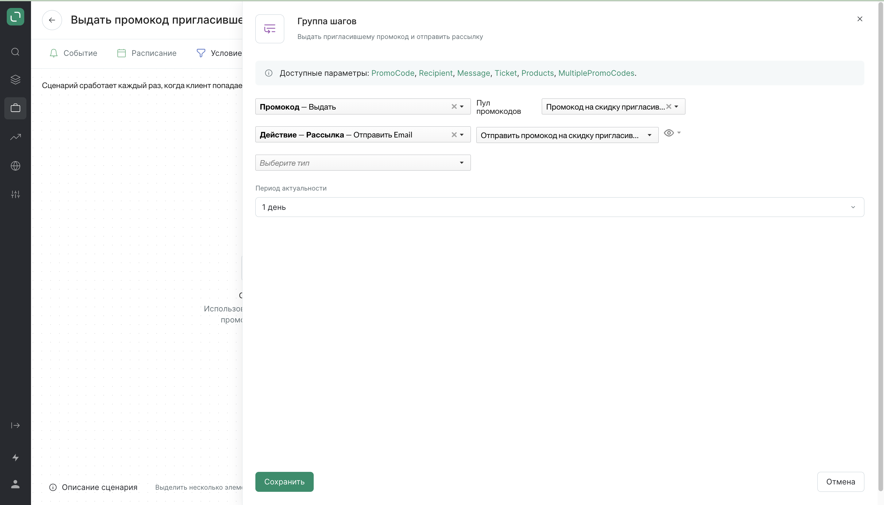Click info icon next to Описание сценария
This screenshot has width=884, height=505.
[53, 487]
